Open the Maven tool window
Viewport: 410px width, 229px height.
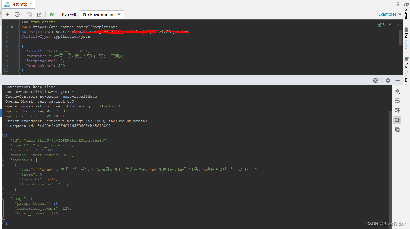click(x=406, y=11)
